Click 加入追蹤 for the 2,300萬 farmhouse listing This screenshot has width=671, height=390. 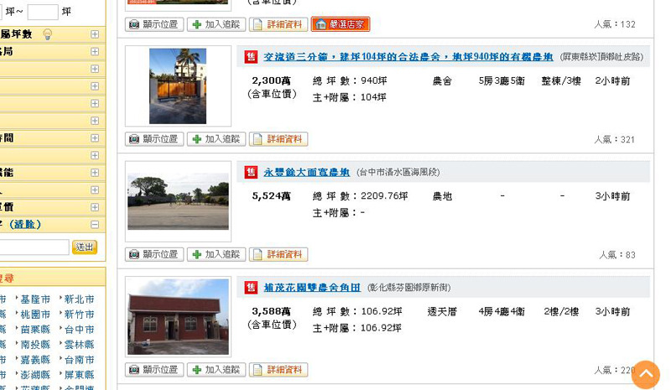point(216,139)
